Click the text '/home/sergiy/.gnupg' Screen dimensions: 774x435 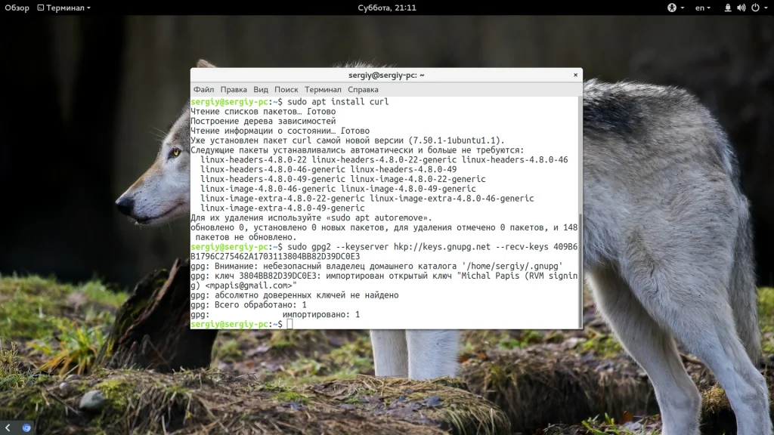click(512, 266)
